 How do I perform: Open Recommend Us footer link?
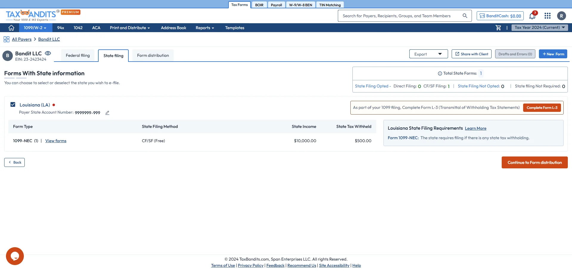point(301,266)
